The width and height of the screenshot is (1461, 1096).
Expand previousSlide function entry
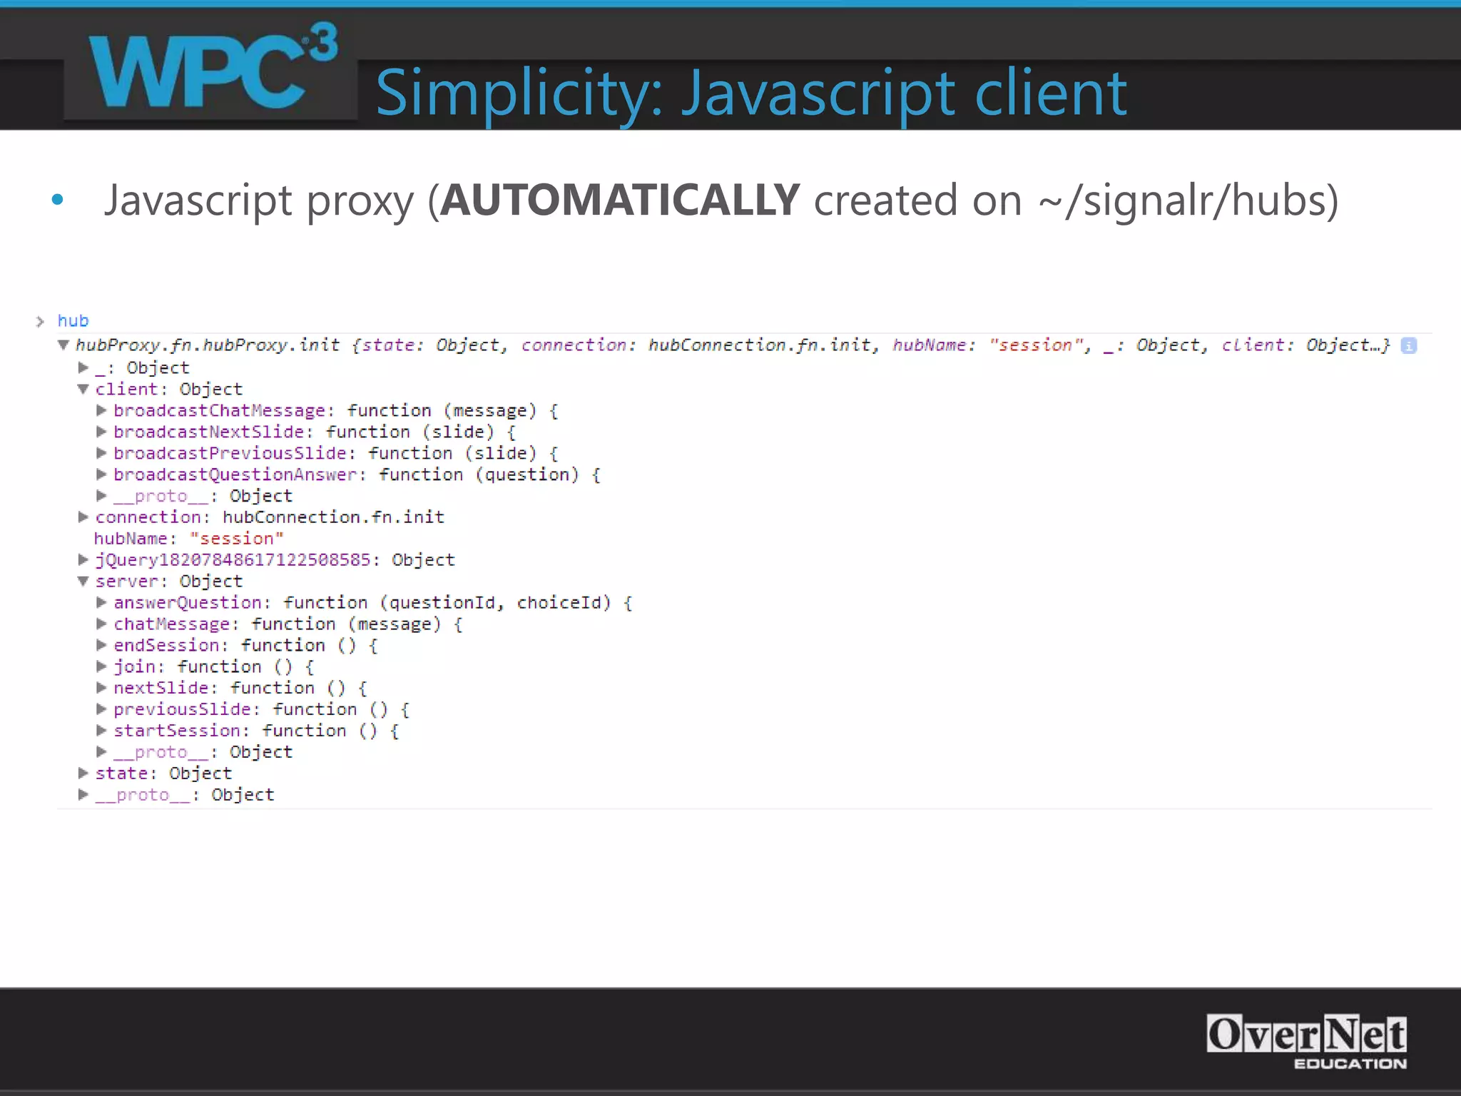[x=101, y=709]
